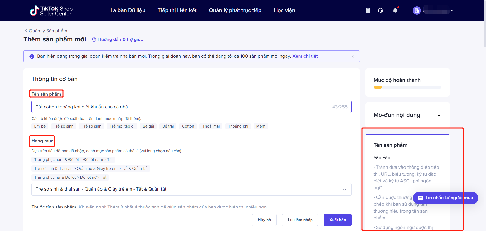Screen dimensions: 486x231
Task: Click the Xuất bản button
Action: [337, 220]
